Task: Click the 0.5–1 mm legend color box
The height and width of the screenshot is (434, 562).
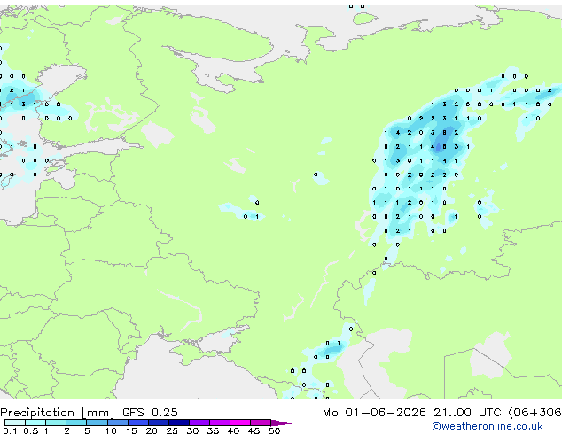Action: 35,422
